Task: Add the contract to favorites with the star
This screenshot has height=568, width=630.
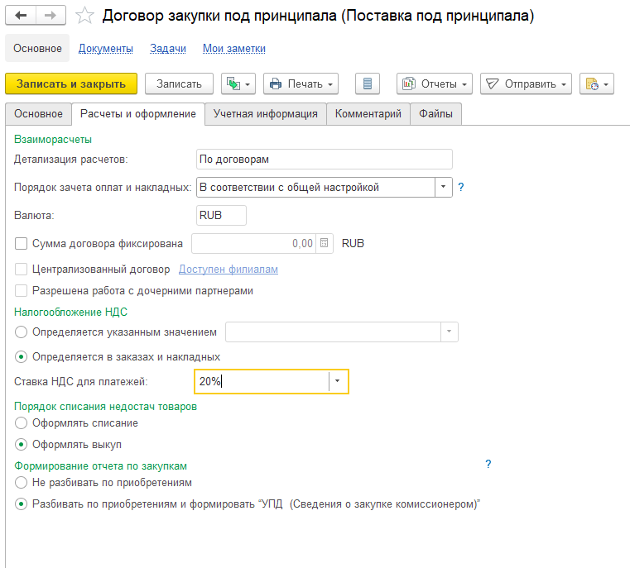Action: pyautogui.click(x=84, y=16)
